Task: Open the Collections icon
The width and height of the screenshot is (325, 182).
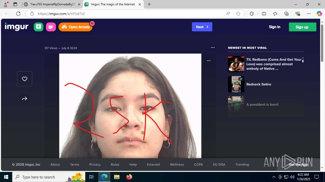Action: 286,14
